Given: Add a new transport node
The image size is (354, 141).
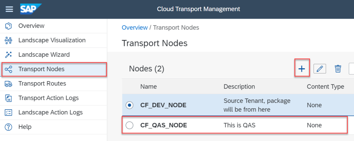Looking at the screenshot, I should point(302,69).
